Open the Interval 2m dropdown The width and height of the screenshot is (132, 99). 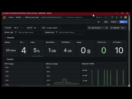[36, 28]
